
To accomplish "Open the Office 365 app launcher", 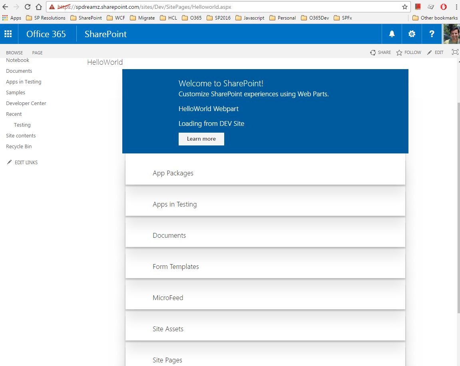I will tap(8, 34).
